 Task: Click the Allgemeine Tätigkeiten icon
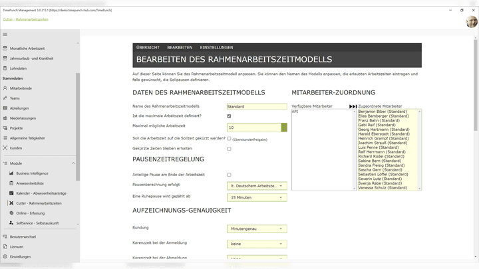coord(5,138)
